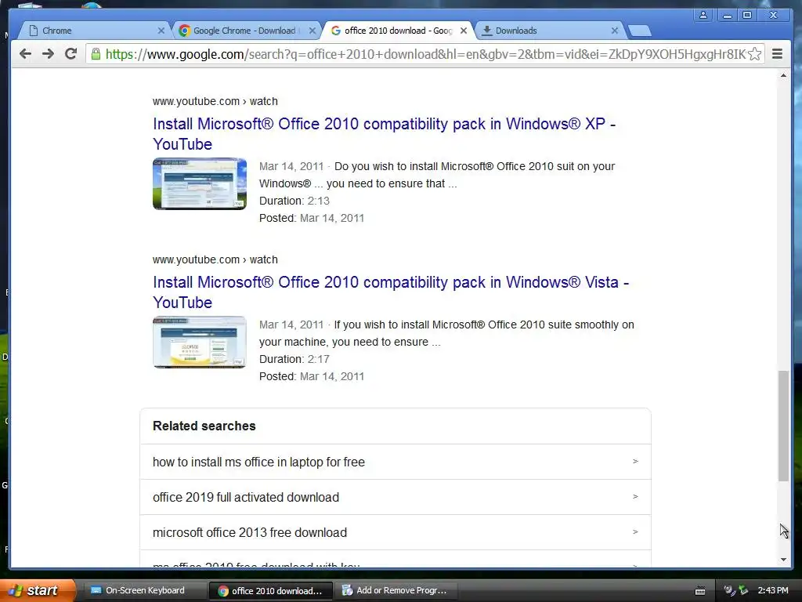Click arrow beside 'microsoft office 2013 free download'
802x602 pixels.
(635, 532)
